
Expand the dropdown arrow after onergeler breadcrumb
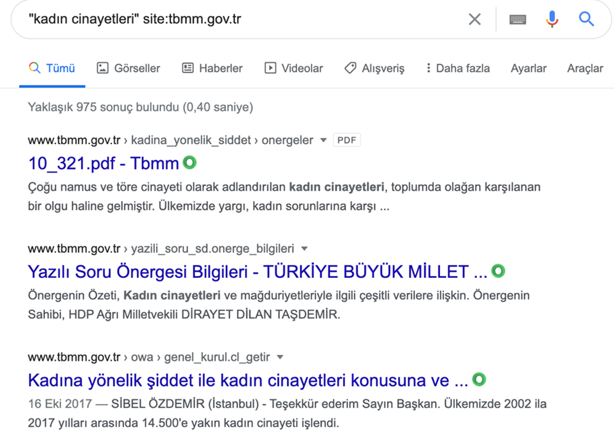pos(323,140)
